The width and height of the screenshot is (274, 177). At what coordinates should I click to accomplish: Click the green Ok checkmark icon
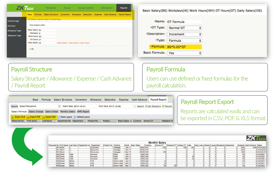(x=30, y=49)
